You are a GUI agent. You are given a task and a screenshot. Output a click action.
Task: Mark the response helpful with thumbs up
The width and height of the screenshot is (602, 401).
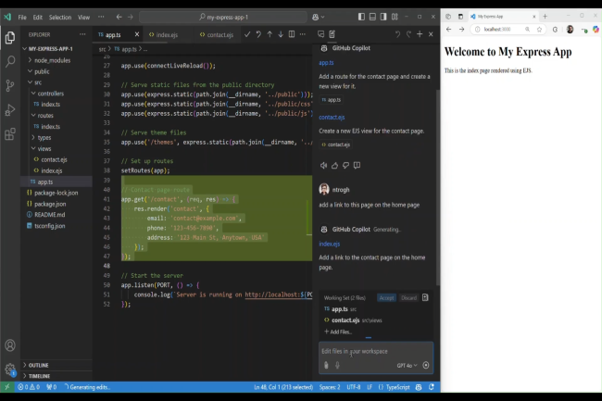[334, 166]
